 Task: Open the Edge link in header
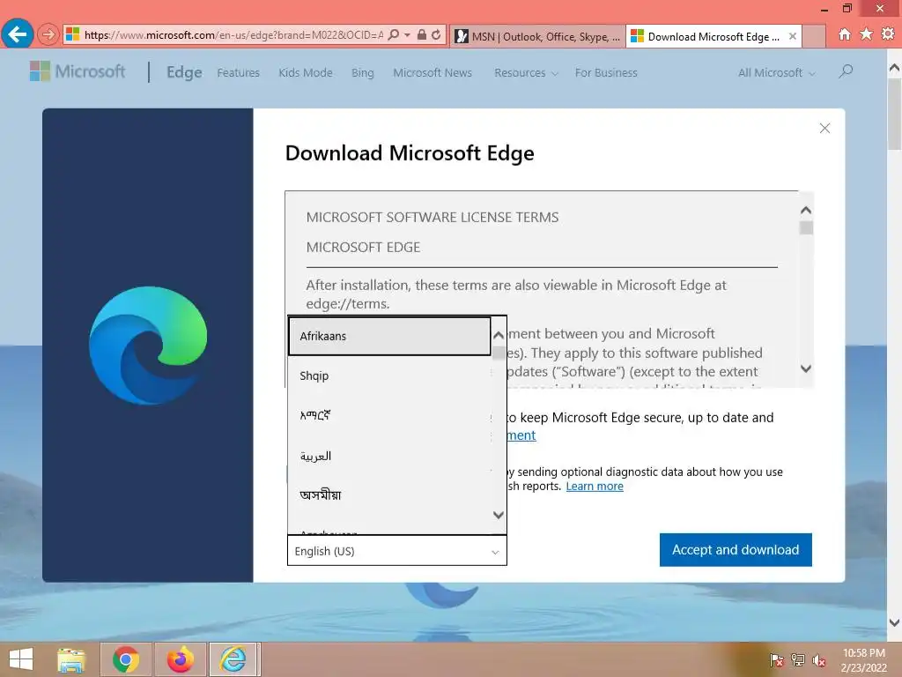click(184, 72)
